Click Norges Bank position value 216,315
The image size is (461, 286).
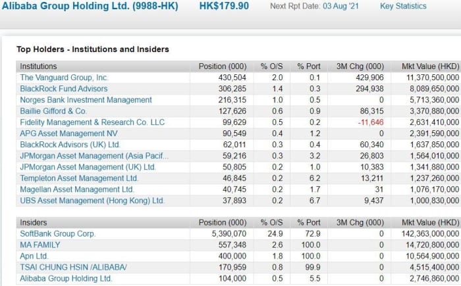232,100
